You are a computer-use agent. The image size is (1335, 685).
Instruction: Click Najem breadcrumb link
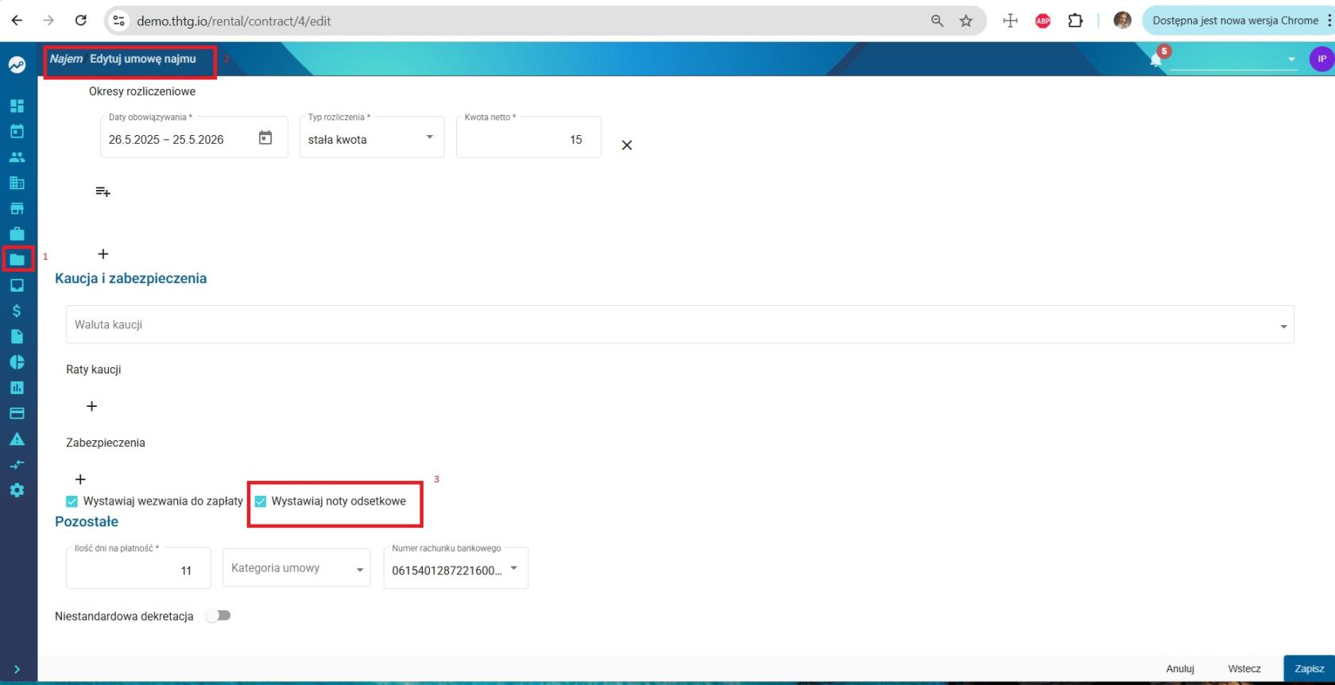pyautogui.click(x=66, y=59)
